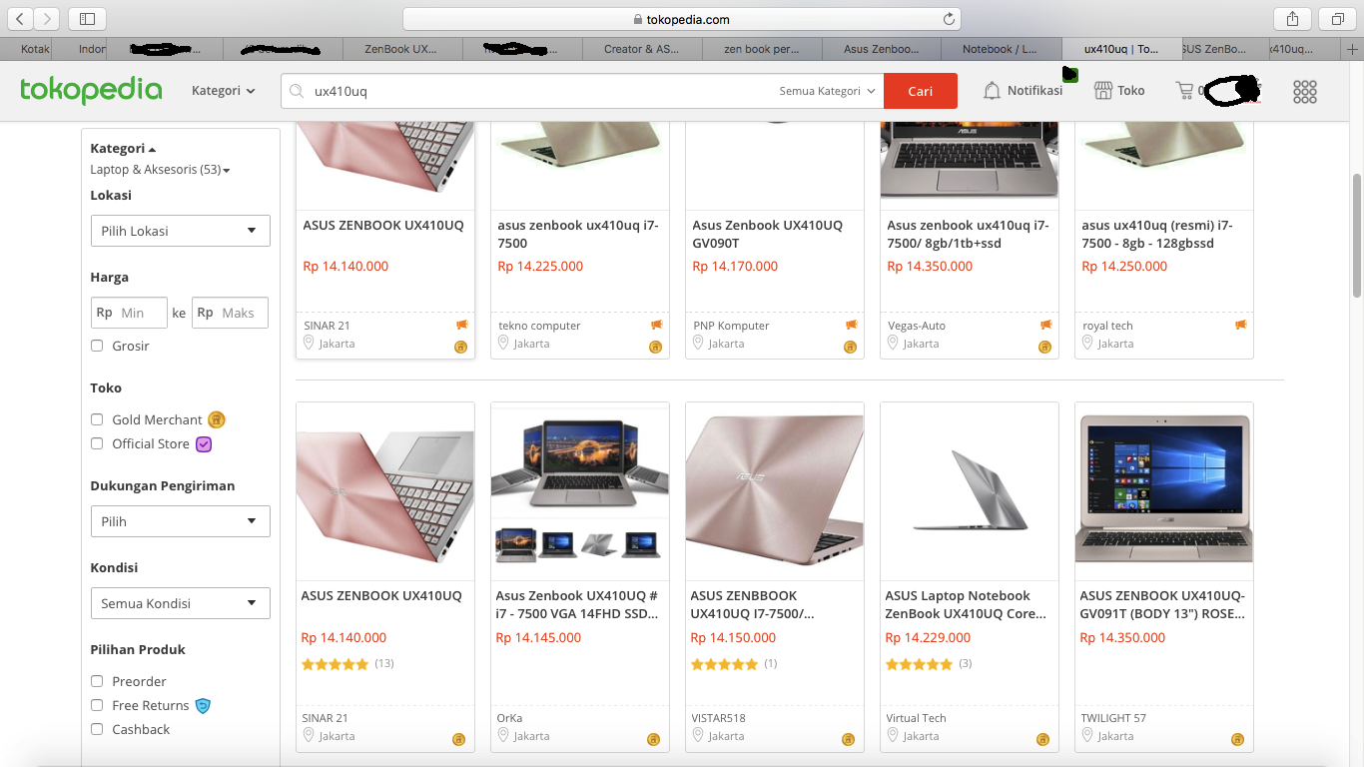The height and width of the screenshot is (767, 1364).
Task: Open the Pilih Lokasi dropdown
Action: pyautogui.click(x=180, y=231)
